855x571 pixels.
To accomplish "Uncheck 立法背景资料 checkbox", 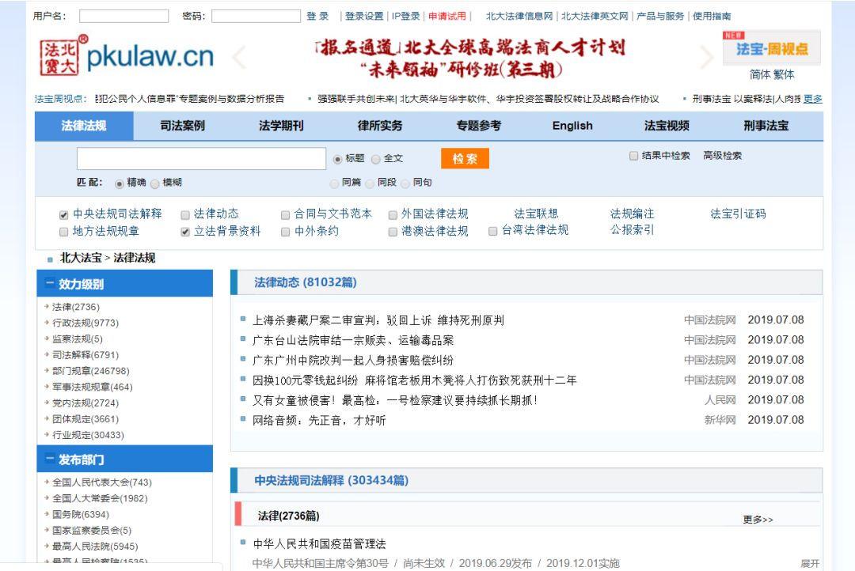I will point(185,232).
